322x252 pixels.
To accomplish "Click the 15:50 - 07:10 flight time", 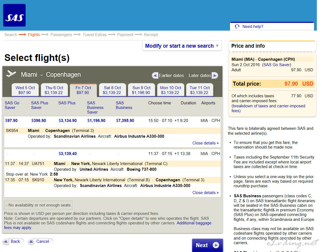I will click(160, 121).
